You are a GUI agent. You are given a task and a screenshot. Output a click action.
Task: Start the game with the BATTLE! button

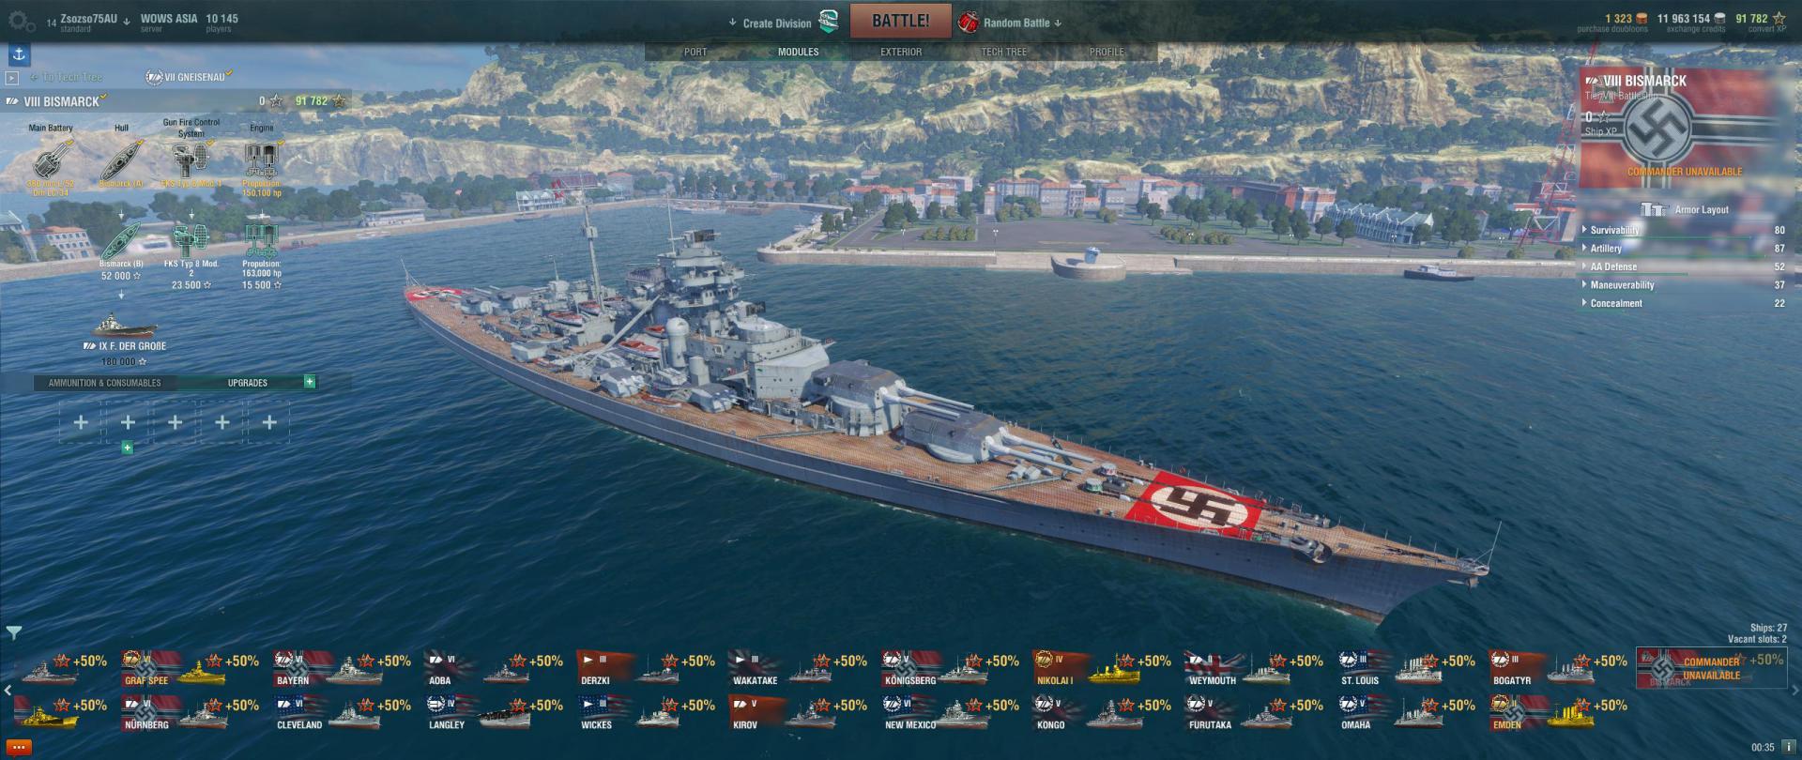[900, 21]
